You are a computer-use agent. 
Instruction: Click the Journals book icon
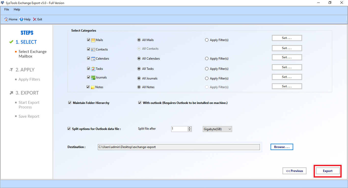(x=93, y=77)
